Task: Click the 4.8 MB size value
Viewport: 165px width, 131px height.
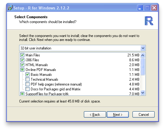Action: pyautogui.click(x=134, y=84)
